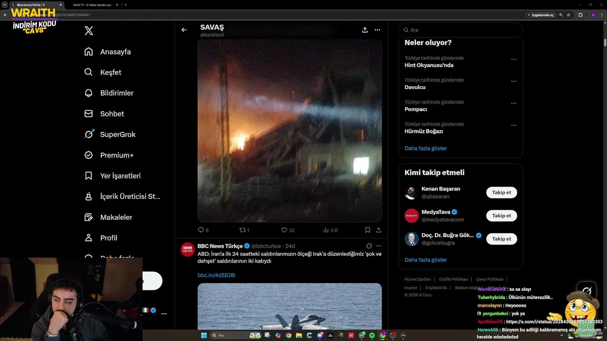This screenshot has width=607, height=341.
Task: Open Kenan Başaran's profile avatar
Action: 412,192
